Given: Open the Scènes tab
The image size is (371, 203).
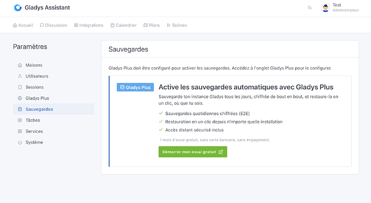Looking at the screenshot, I should click(x=177, y=25).
